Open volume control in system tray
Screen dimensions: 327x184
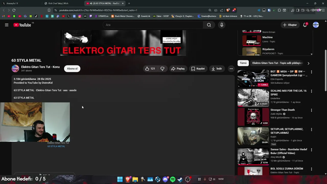point(214,179)
